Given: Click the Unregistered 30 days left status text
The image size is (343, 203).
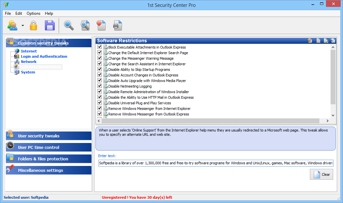Looking at the screenshot, I should [x=137, y=197].
